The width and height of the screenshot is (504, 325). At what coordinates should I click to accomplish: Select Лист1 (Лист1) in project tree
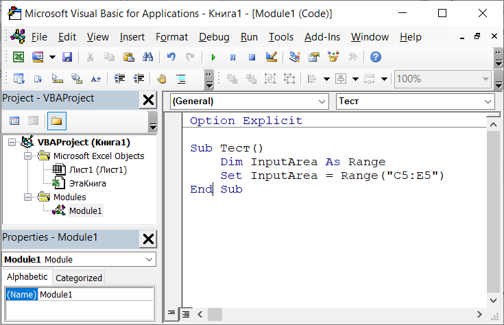pyautogui.click(x=98, y=170)
